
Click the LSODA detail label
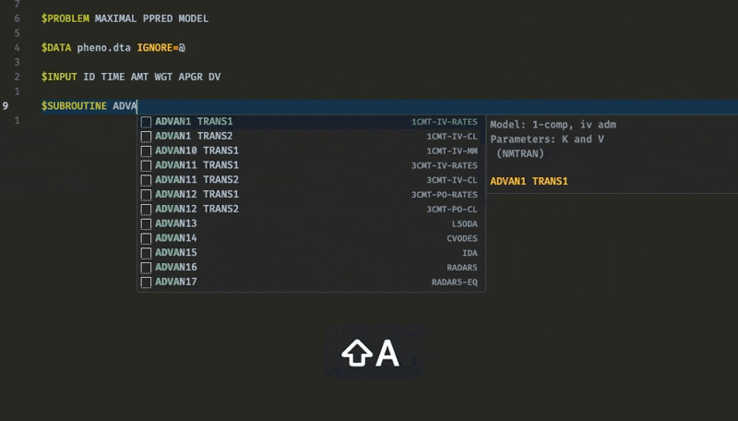click(465, 223)
